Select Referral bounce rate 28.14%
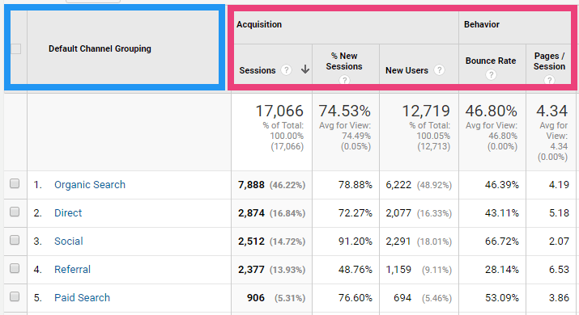Viewport: 579px width, 315px height. pyautogui.click(x=502, y=270)
